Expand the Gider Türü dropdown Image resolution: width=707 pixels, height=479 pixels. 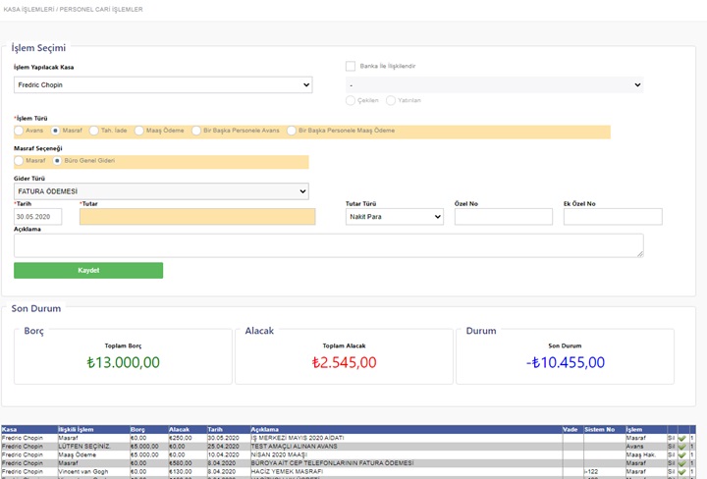[161, 191]
